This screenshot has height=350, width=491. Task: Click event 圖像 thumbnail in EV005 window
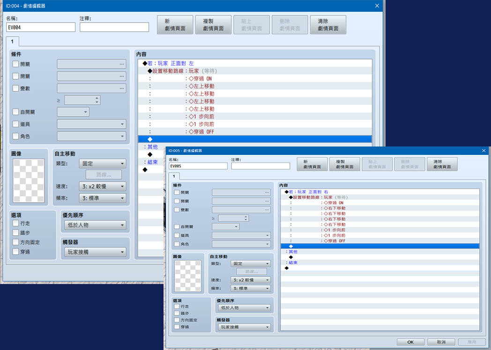pos(188,276)
